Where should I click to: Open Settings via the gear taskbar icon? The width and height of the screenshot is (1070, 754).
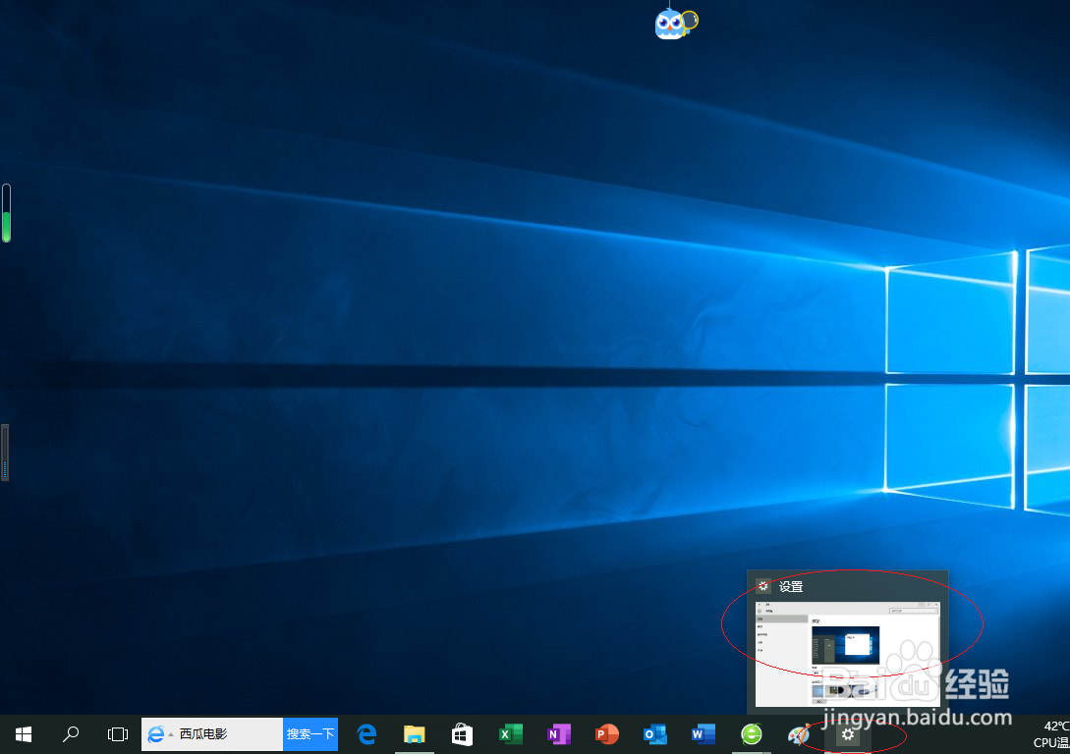coord(848,733)
